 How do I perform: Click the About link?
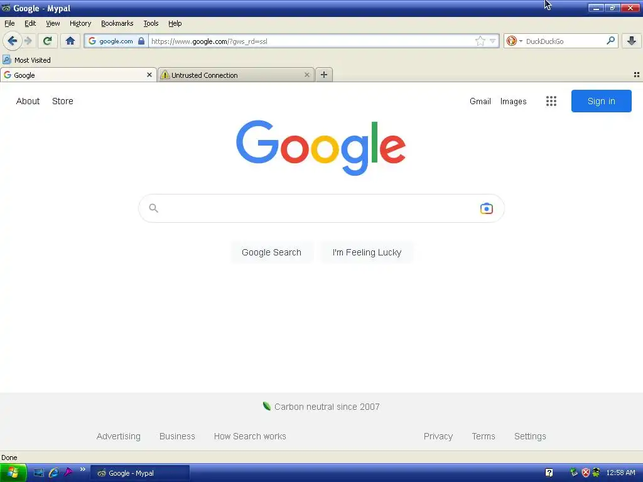[28, 101]
